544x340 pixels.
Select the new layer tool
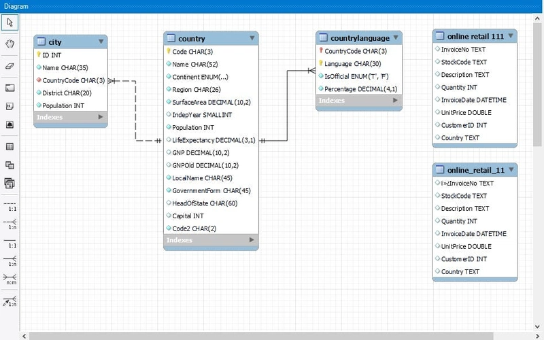point(10,88)
